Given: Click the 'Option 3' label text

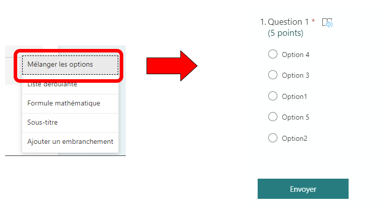Looking at the screenshot, I should click(x=296, y=76).
